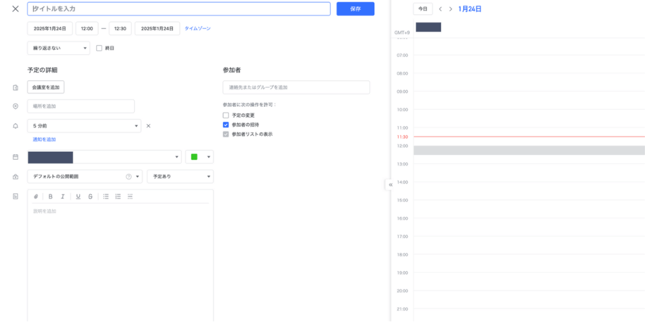Click the タイムゾーン link
The height and width of the screenshot is (322, 645).
pyautogui.click(x=197, y=28)
